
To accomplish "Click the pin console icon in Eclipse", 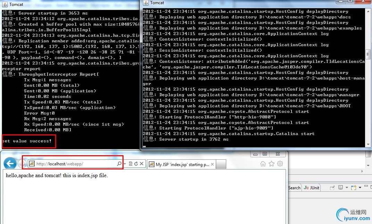I will (x=332, y=188).
